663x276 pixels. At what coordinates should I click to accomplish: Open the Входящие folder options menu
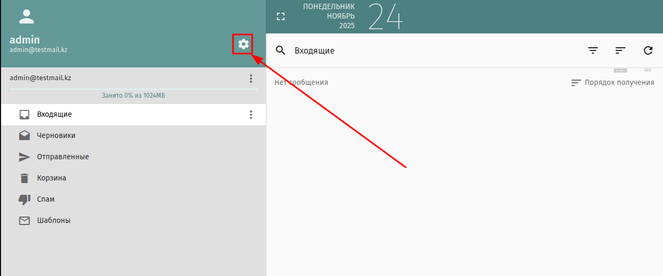251,115
